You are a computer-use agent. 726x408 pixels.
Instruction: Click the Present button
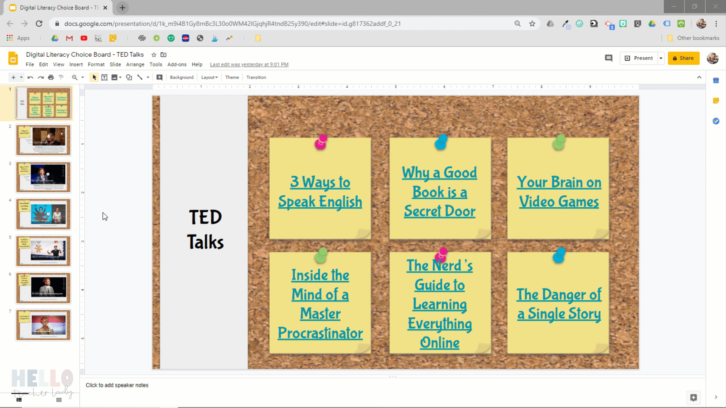pyautogui.click(x=640, y=58)
